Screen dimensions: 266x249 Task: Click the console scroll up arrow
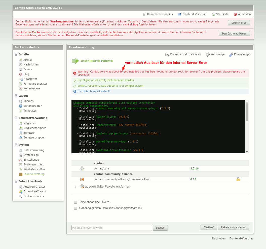point(247,102)
